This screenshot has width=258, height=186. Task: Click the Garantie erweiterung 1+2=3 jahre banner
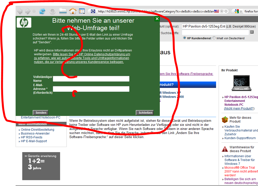click(41, 166)
